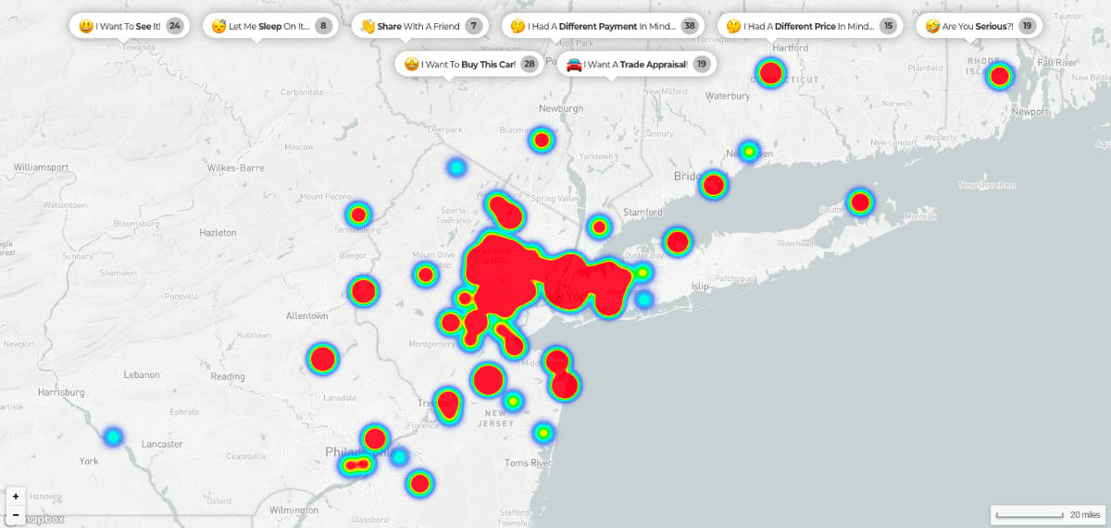1111x528 pixels.
Task: Select the "I Want To Buy This Car!" label text
Action: click(468, 64)
